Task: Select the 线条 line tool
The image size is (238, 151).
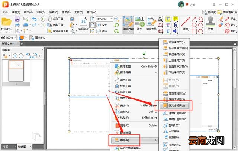Action: [x=186, y=23]
